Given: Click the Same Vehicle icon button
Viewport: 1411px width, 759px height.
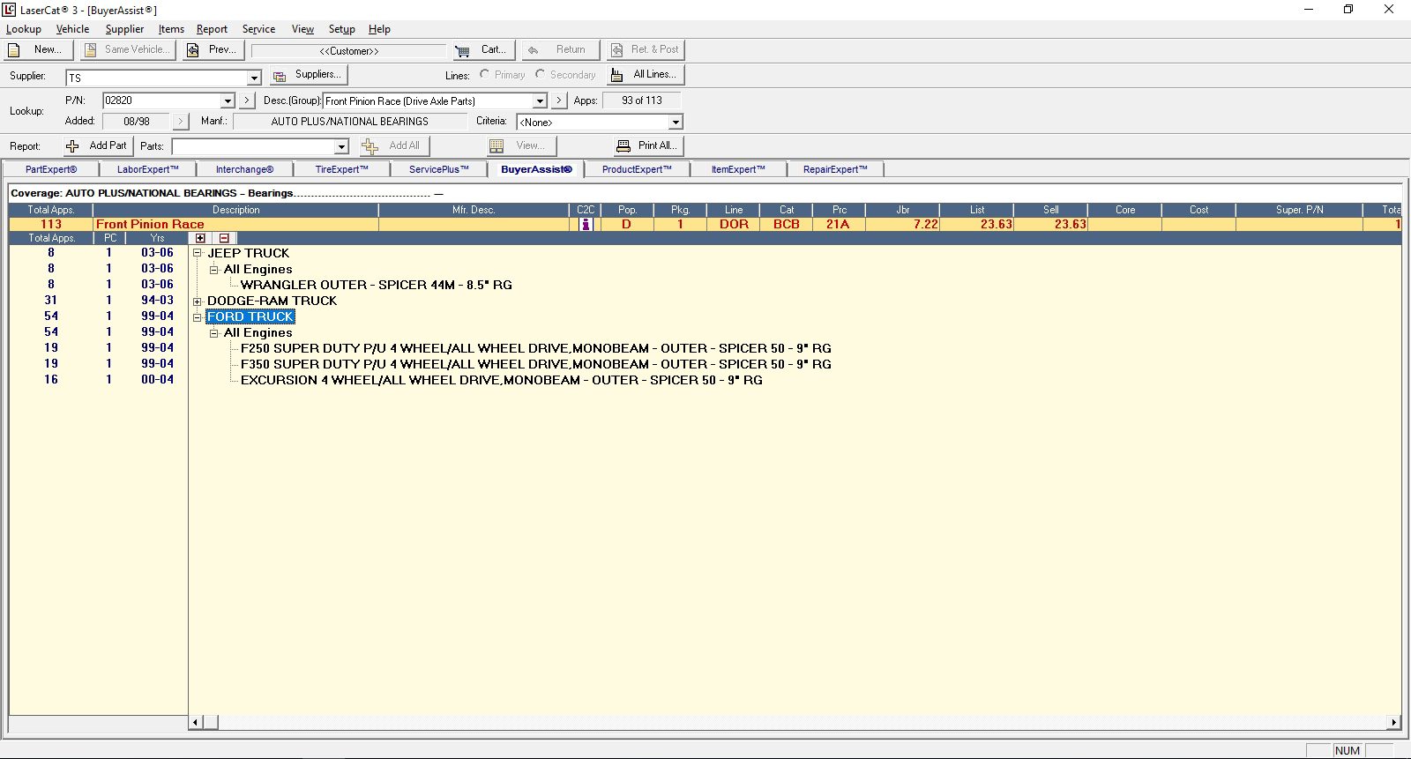Looking at the screenshot, I should (90, 50).
